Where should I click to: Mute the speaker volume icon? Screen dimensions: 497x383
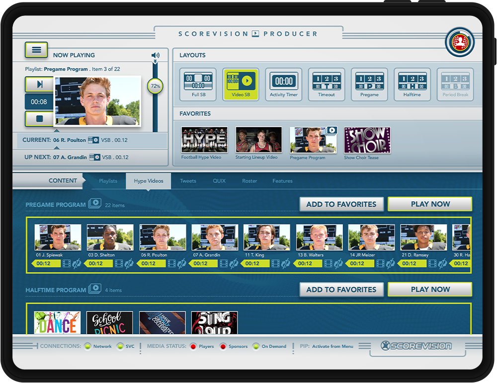coord(155,56)
